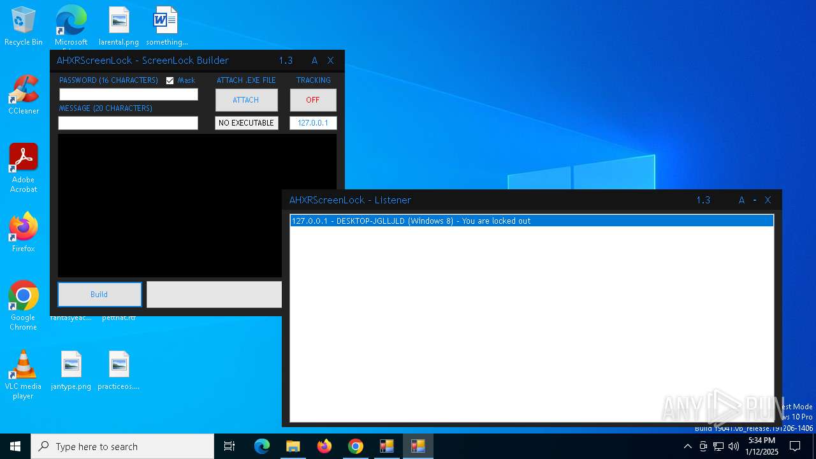Select jantype.png desktop file
The width and height of the screenshot is (816, 459).
[71, 370]
